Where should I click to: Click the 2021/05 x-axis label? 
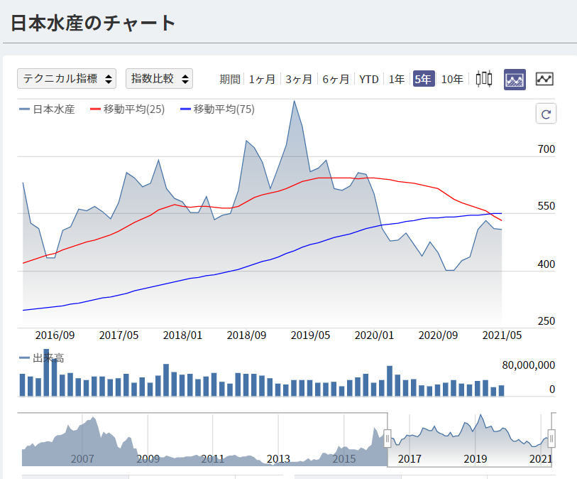[x=502, y=335]
